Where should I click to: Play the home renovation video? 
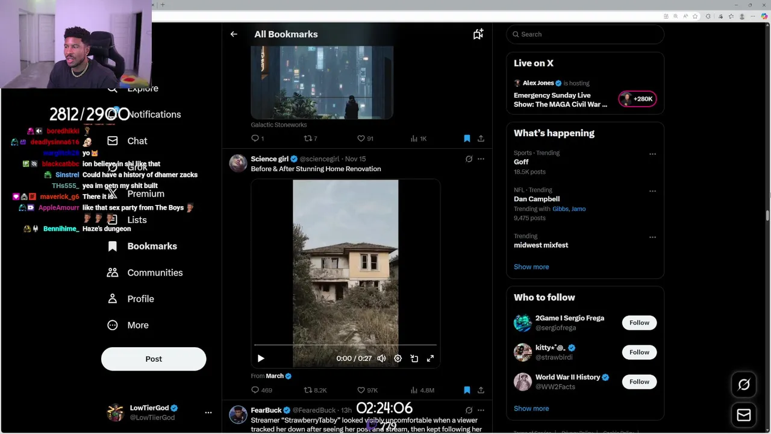261,358
